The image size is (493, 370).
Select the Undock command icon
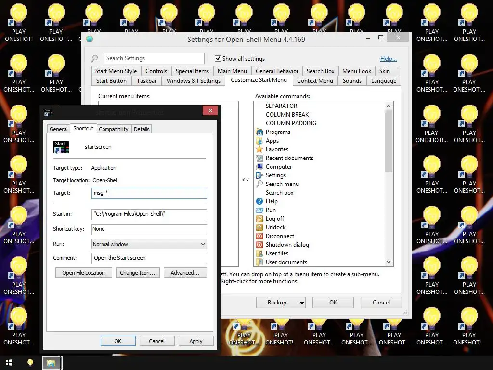(x=259, y=227)
